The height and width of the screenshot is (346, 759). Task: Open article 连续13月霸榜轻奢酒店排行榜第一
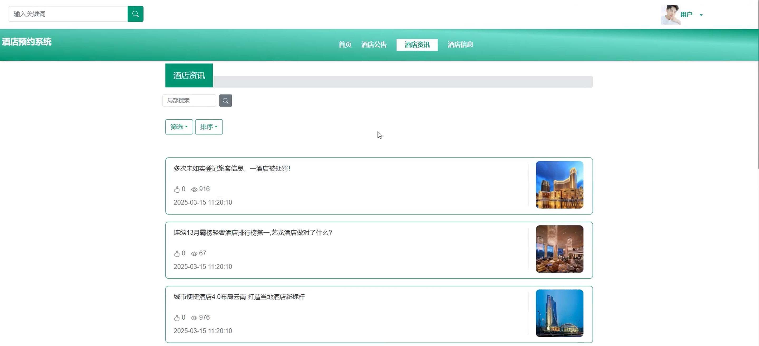253,233
